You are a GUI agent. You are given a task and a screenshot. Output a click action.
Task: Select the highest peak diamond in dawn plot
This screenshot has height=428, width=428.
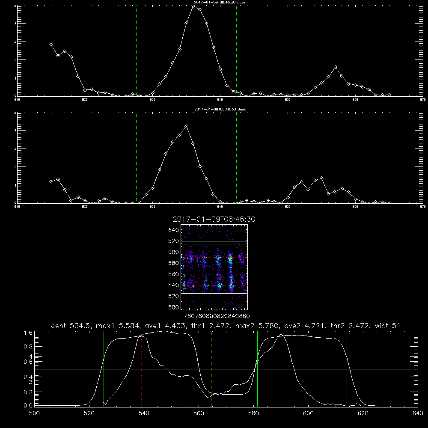(x=193, y=6)
